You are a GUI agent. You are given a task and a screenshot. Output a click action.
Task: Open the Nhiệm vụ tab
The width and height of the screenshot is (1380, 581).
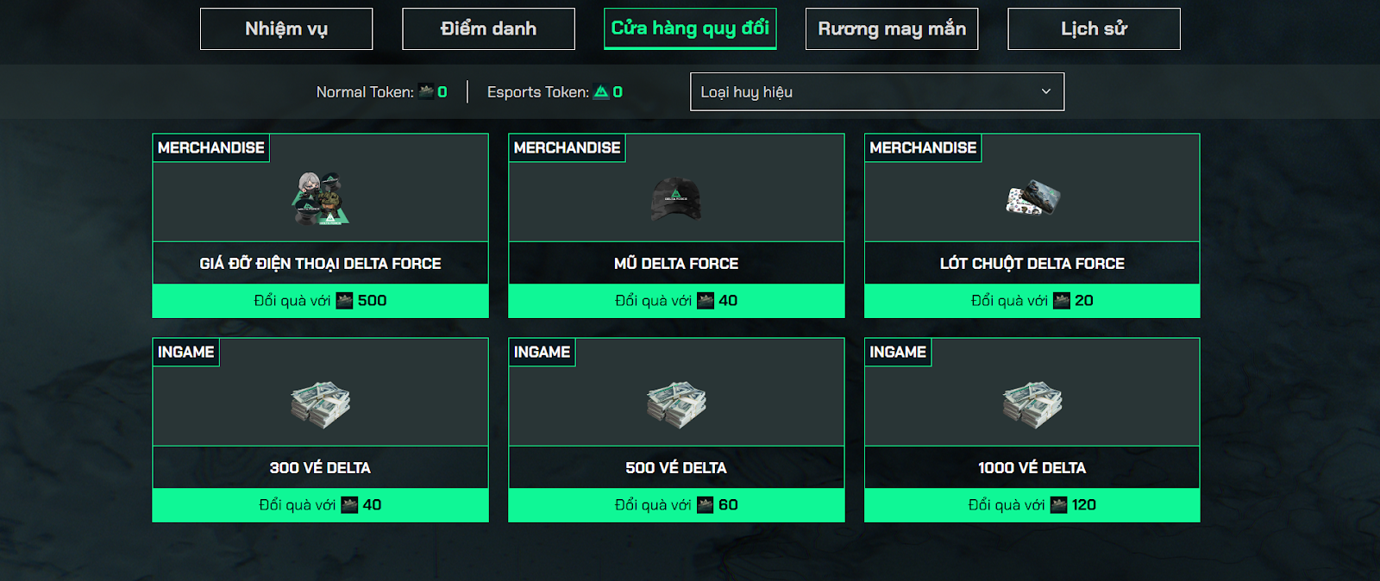pyautogui.click(x=286, y=28)
